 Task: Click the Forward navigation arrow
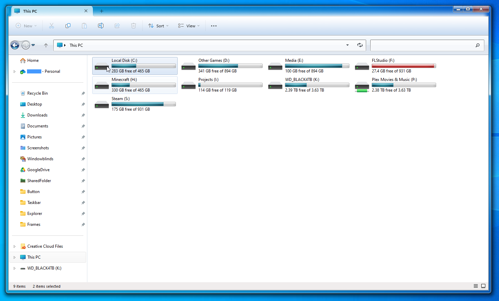(x=26, y=45)
